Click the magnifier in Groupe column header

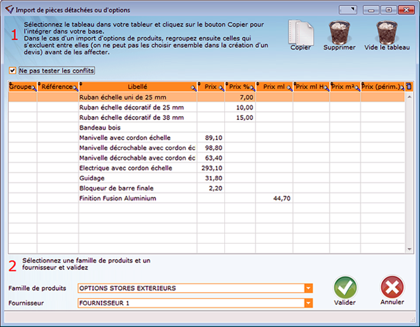tap(34, 88)
